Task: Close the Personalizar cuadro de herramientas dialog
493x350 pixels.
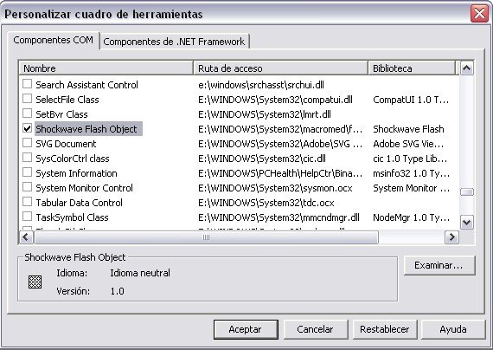Action: click(x=479, y=14)
